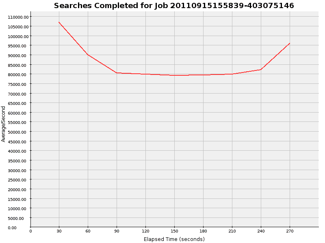Click the 'Elapsed Time (seconds)' x-axis label
325x243 pixels.
(x=174, y=239)
